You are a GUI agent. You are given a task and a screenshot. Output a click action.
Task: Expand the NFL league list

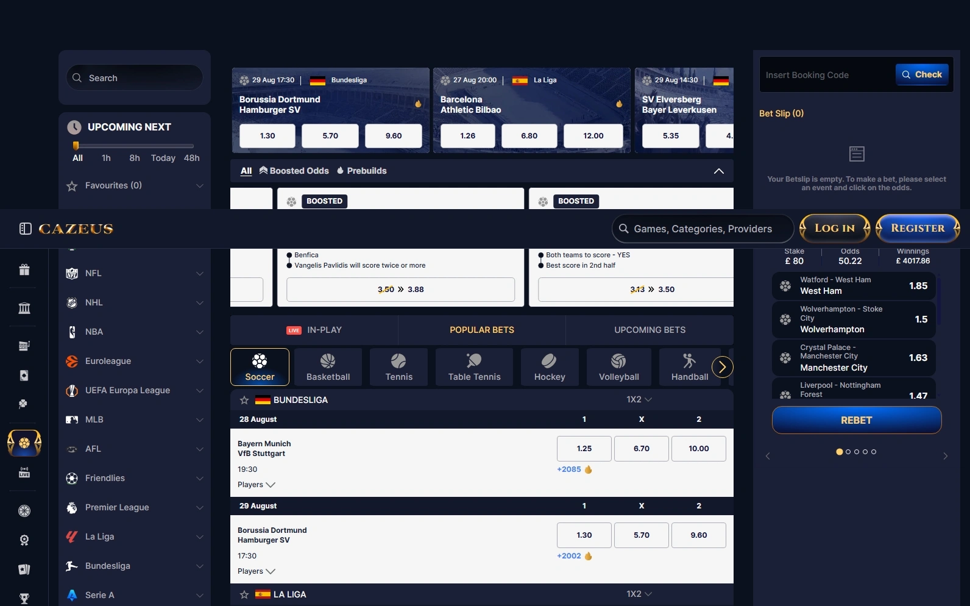pyautogui.click(x=135, y=273)
